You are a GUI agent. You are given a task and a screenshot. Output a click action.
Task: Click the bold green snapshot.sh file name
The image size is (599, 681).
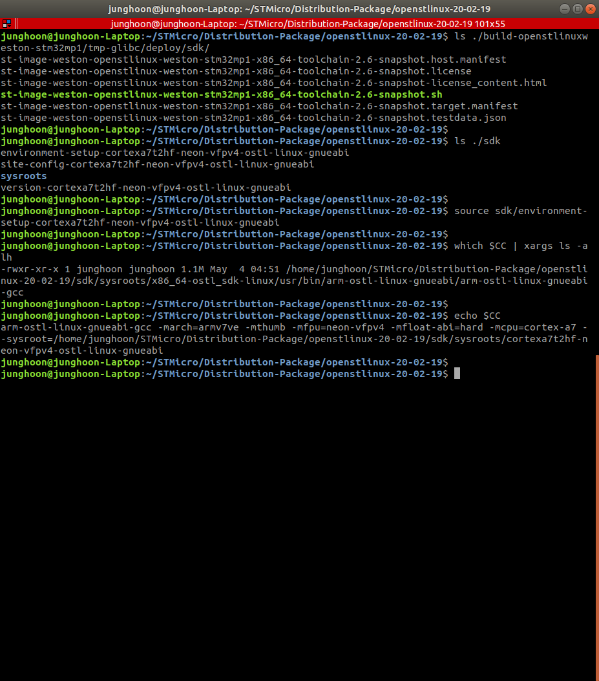222,94
